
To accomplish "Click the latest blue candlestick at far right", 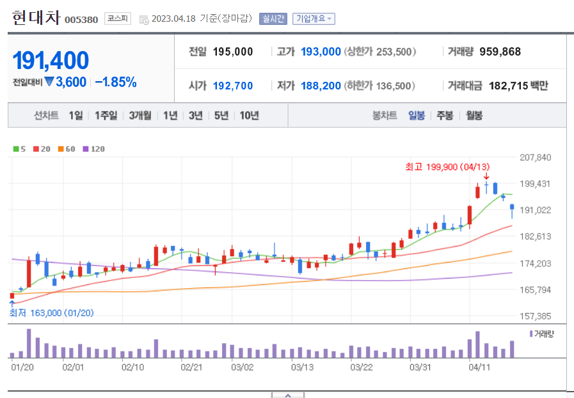I will (512, 211).
